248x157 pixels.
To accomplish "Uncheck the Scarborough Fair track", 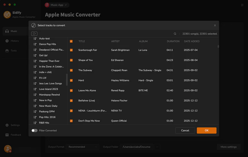I will click(x=71, y=50).
